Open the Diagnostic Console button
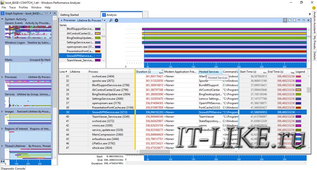This screenshot has width=317, height=170. [x=13, y=168]
